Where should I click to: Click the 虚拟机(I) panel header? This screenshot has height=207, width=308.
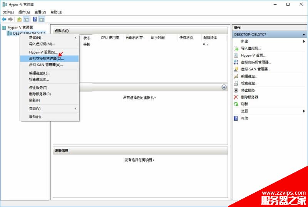point(140,31)
